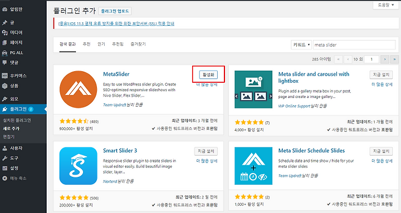Open Smart Slider 3 title link
This screenshot has height=213, width=401.
click(120, 150)
